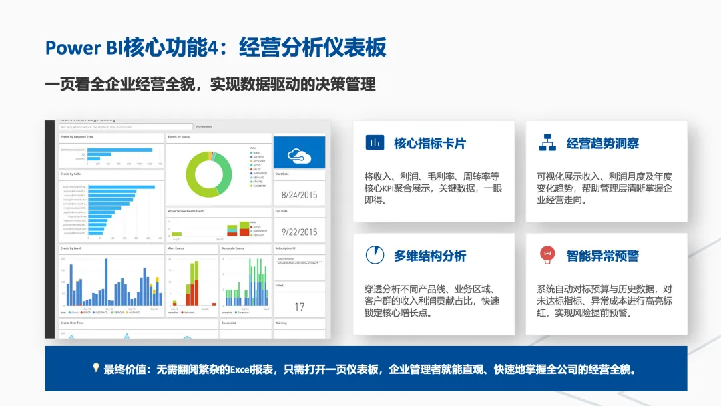Click the end date value 9/22/2015
The width and height of the screenshot is (721, 406).
point(299,232)
